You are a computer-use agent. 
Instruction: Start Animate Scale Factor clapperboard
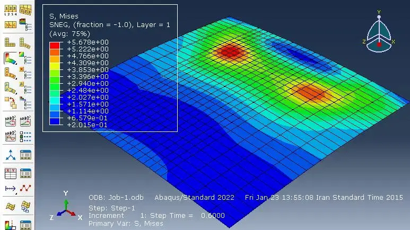11,121
